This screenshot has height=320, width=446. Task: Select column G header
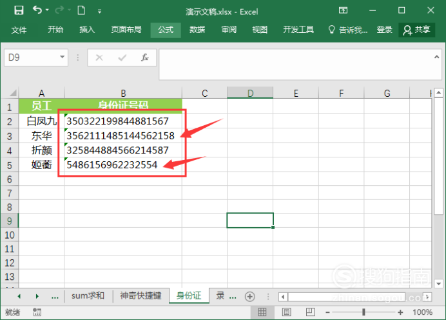point(387,93)
